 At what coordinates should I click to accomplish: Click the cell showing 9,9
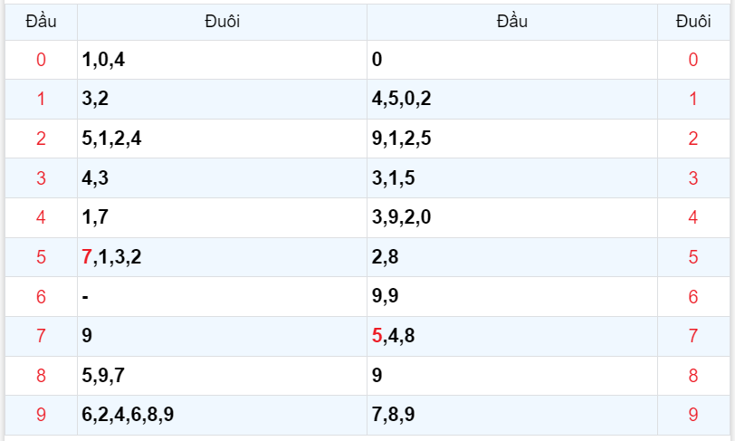(385, 296)
